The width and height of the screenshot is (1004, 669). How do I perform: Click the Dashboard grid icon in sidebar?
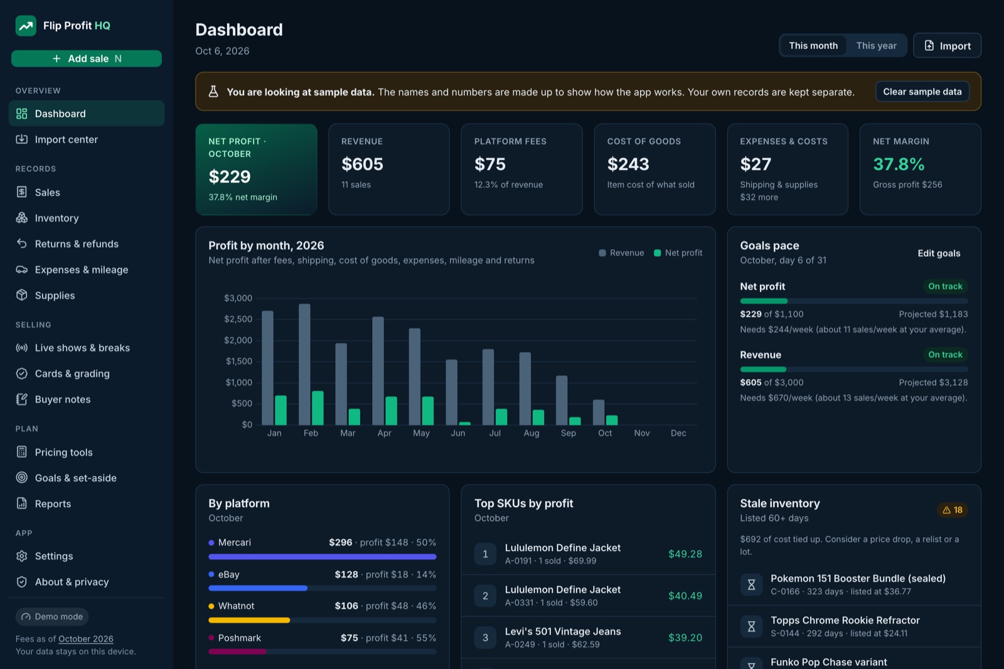point(22,114)
